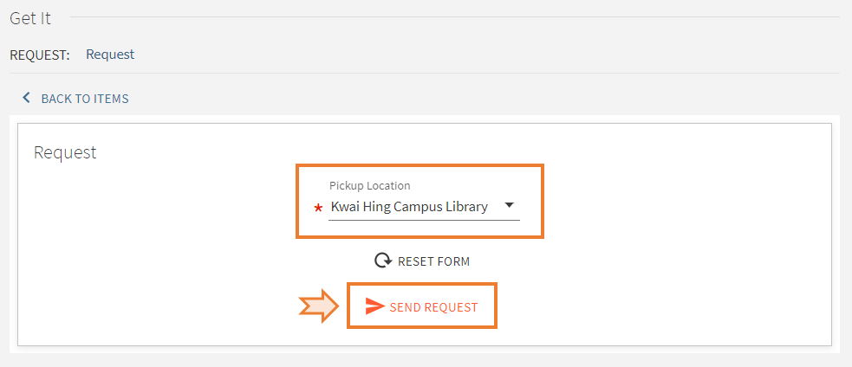Click the Request form title heading
Image resolution: width=852 pixels, height=367 pixels.
click(65, 152)
